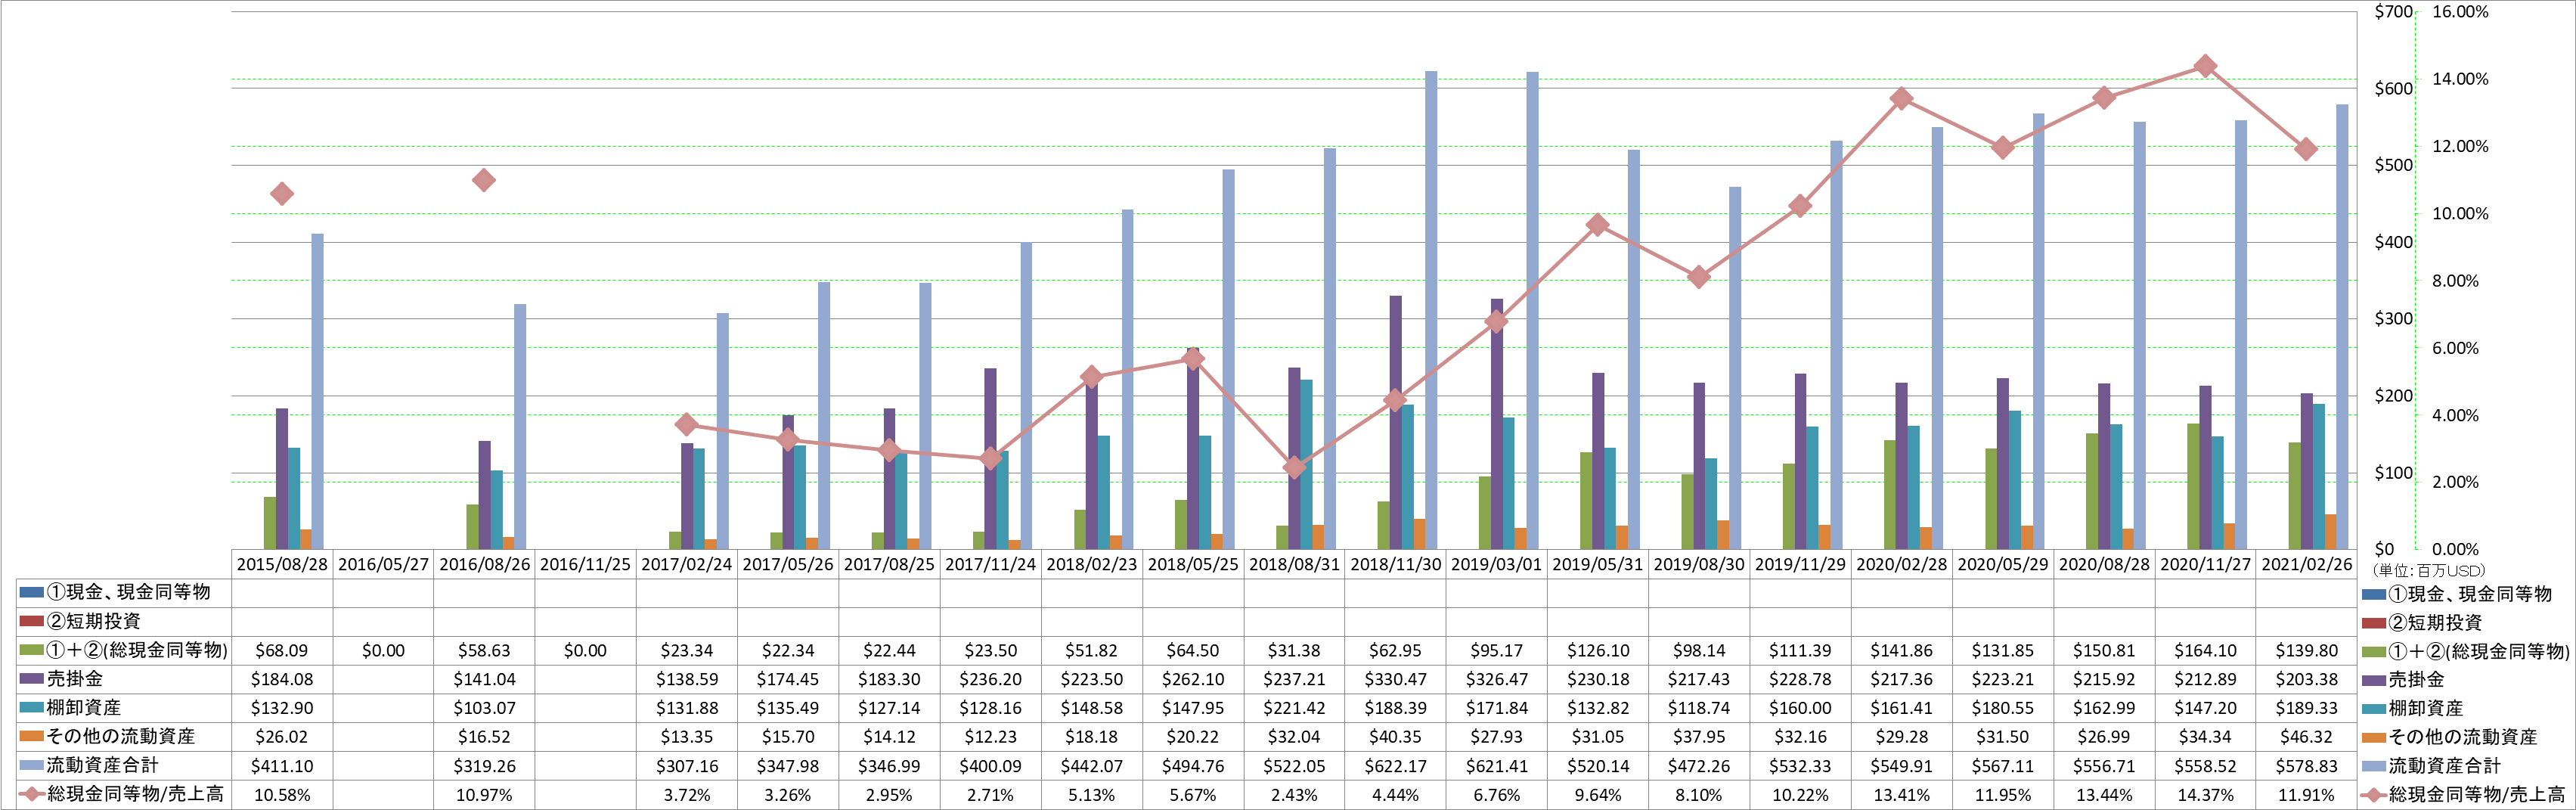Viewport: 2576px width, 810px height.
Task: Click the 2020/11/27 line marker diamond
Action: [x=2205, y=66]
